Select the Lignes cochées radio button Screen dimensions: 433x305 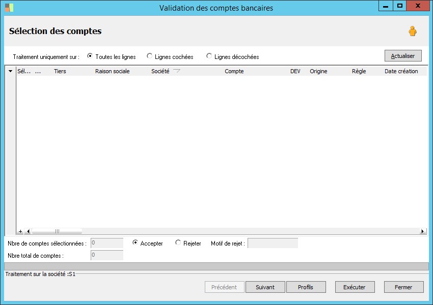[x=149, y=56]
